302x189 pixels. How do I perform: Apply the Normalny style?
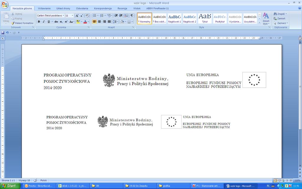(x=145, y=19)
